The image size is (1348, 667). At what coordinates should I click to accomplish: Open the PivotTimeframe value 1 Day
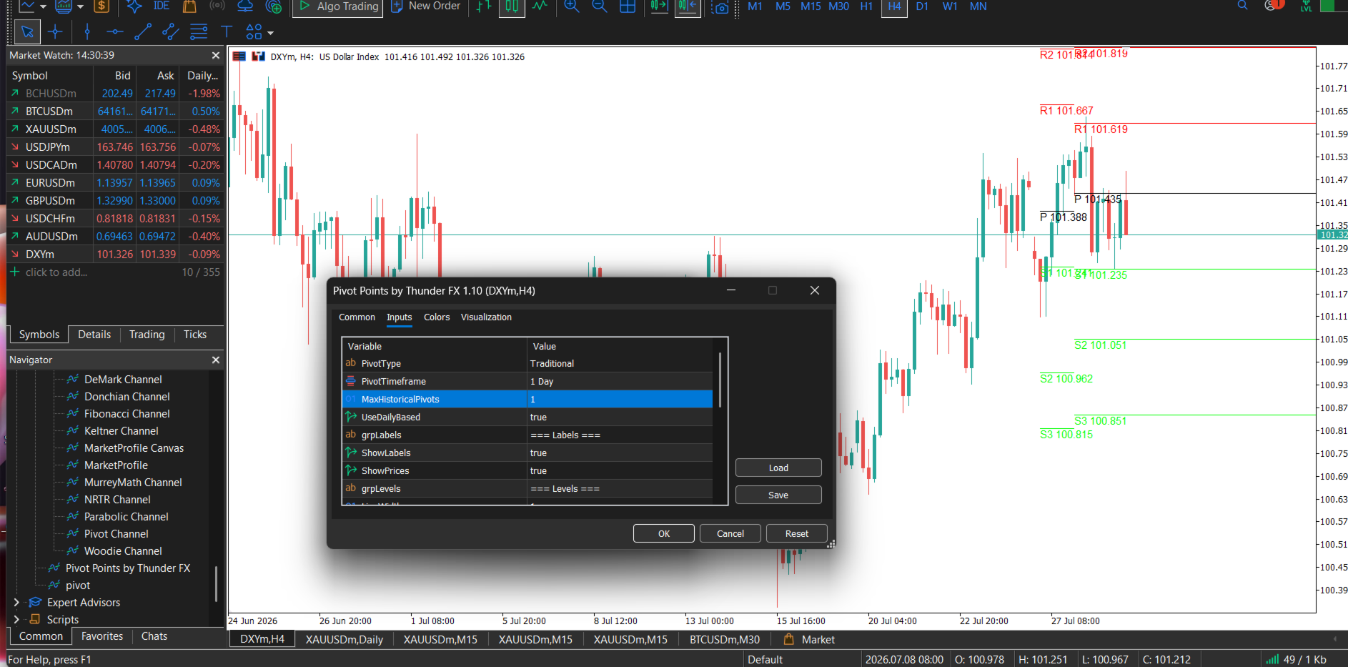(620, 382)
